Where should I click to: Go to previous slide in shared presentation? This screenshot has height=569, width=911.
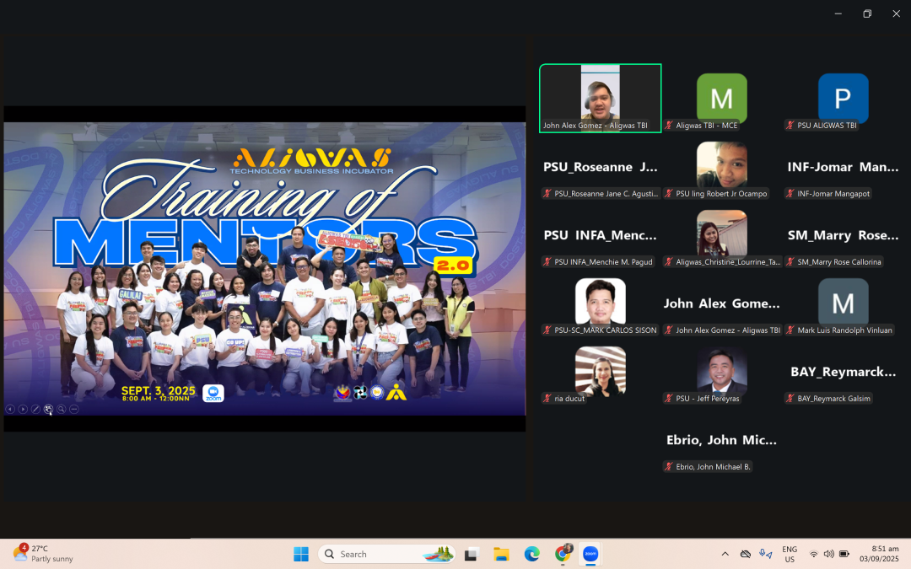pos(10,409)
